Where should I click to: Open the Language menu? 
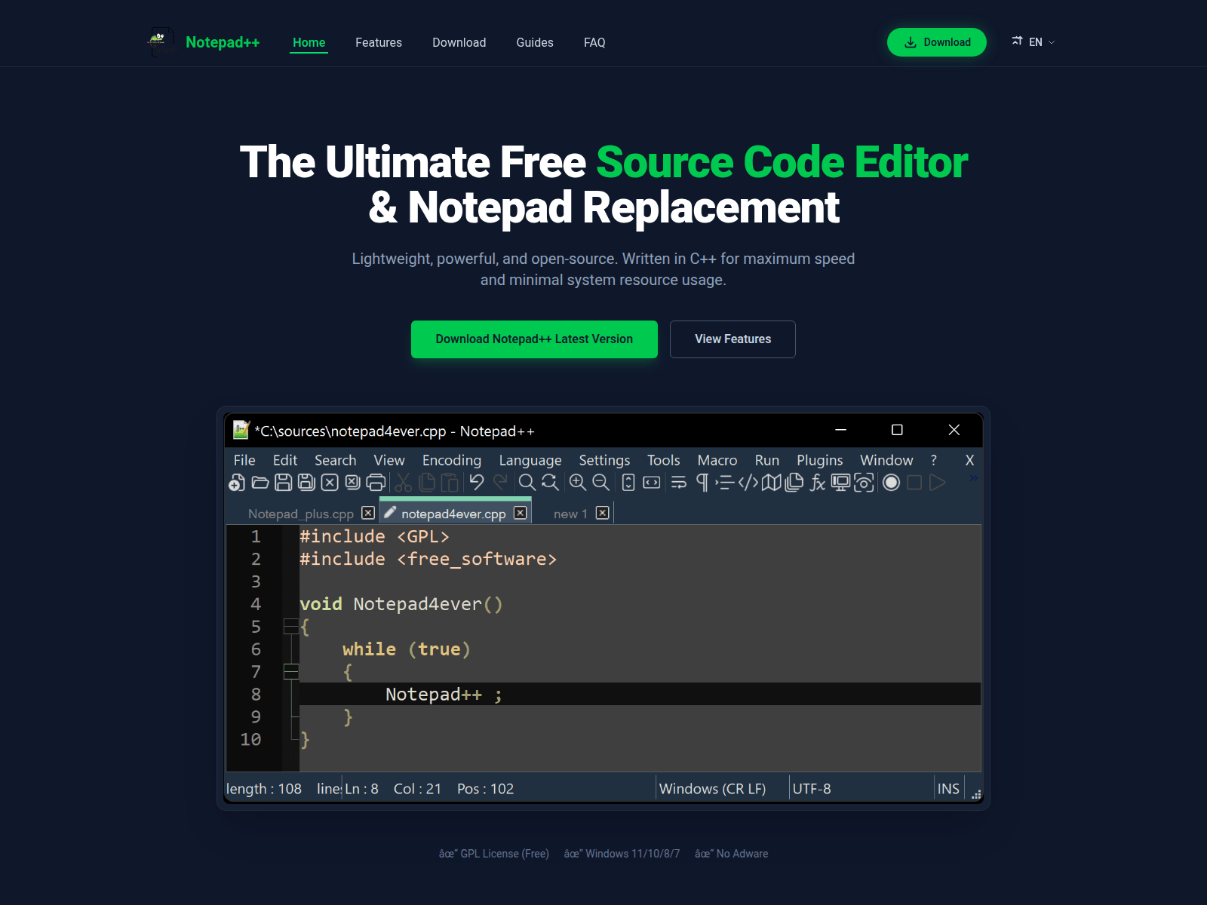click(x=530, y=460)
